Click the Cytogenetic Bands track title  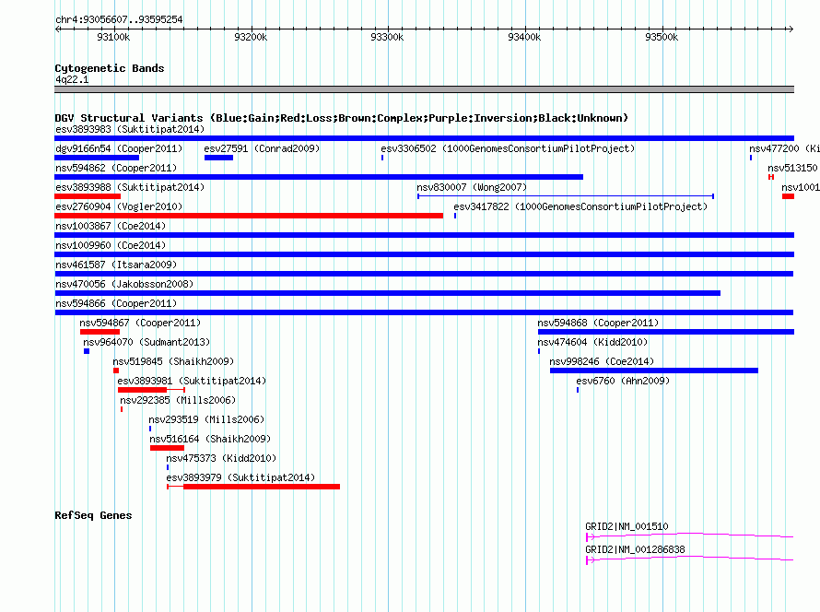[110, 68]
